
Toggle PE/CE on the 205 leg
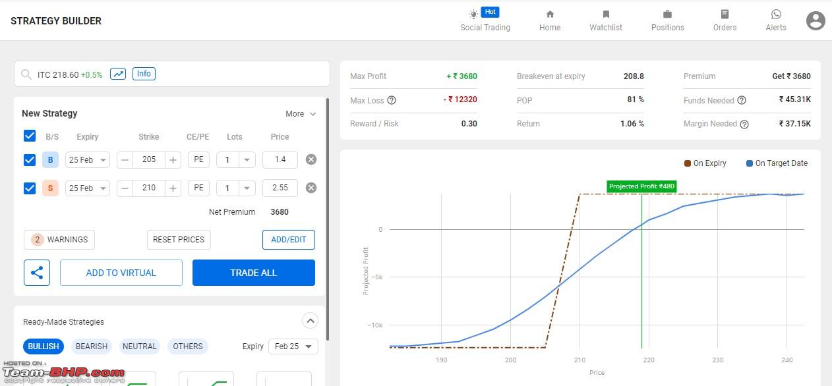click(198, 159)
